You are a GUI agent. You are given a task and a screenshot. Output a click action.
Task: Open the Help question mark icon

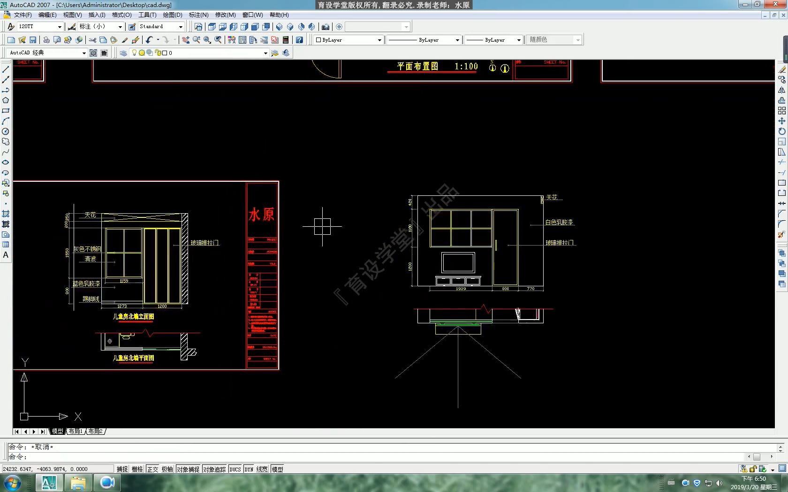tap(299, 40)
